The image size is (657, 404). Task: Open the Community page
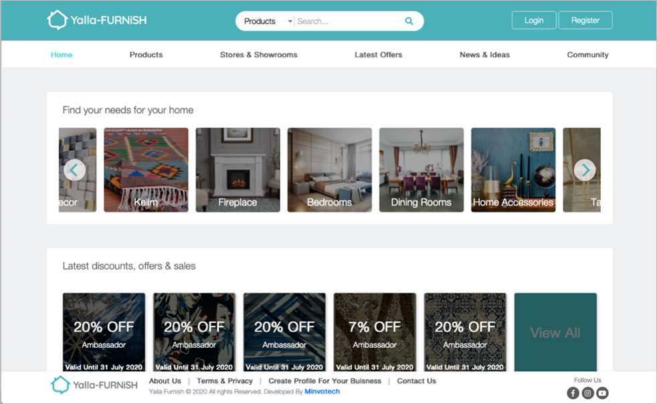click(587, 54)
